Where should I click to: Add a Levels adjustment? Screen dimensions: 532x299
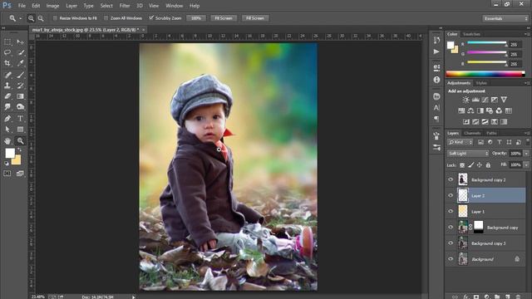(x=475, y=100)
